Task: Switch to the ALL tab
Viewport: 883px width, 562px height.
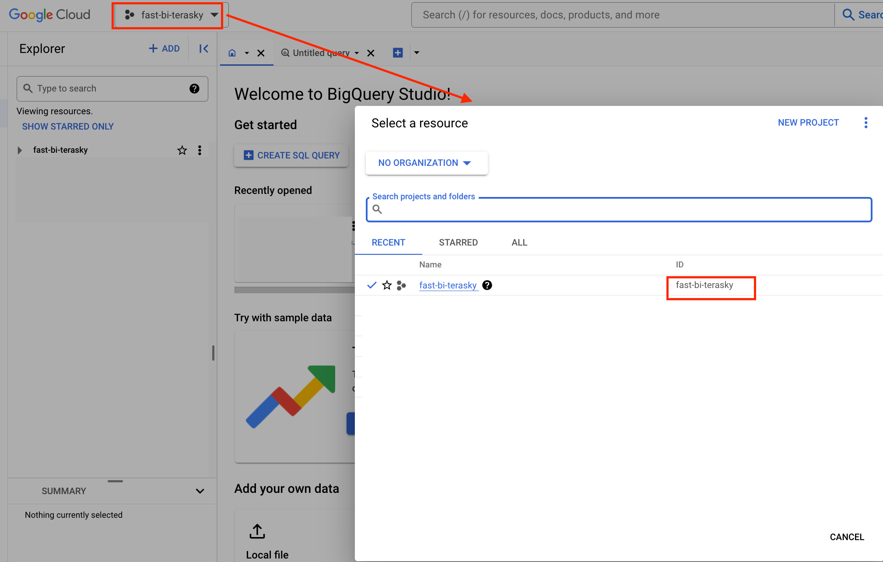Action: [519, 242]
